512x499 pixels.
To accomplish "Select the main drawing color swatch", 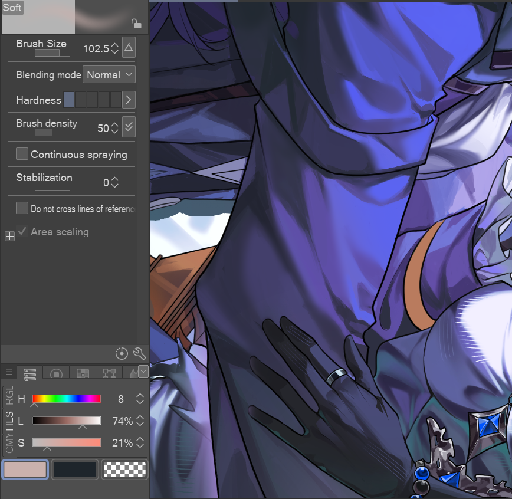I will (25, 470).
